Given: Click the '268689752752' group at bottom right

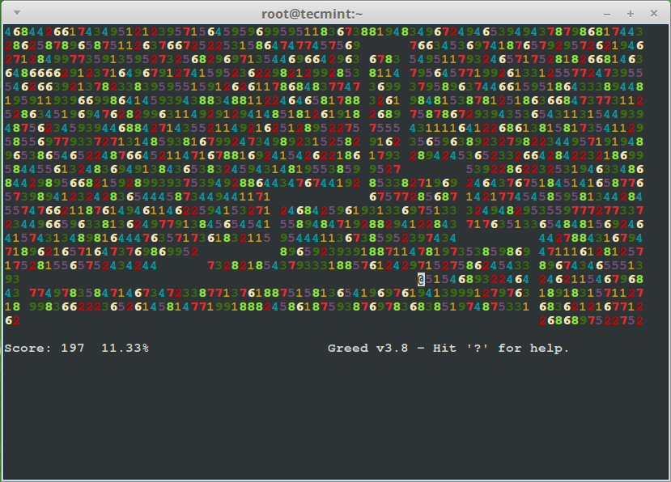Looking at the screenshot, I should 591,320.
